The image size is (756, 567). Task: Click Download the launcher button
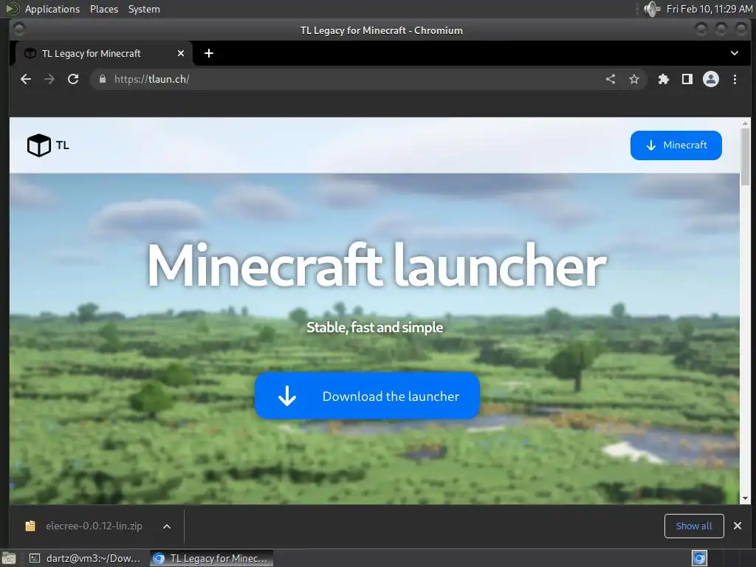coord(367,396)
